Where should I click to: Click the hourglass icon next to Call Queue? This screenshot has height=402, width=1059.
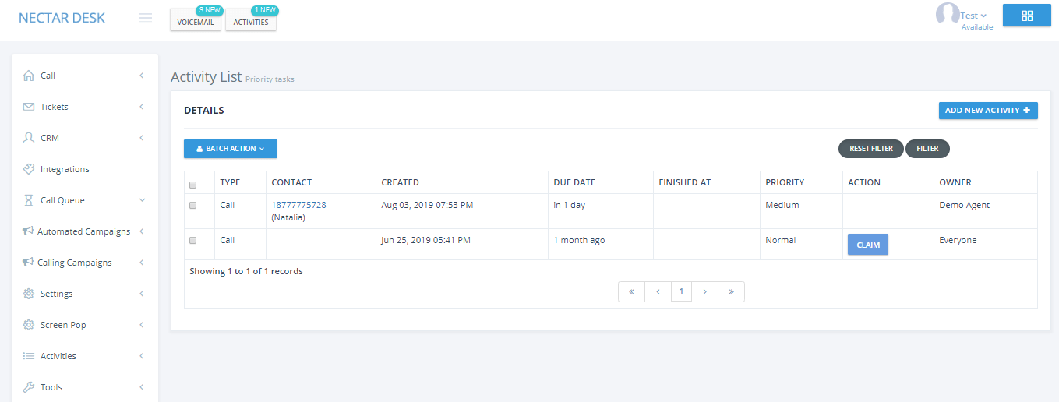point(29,200)
